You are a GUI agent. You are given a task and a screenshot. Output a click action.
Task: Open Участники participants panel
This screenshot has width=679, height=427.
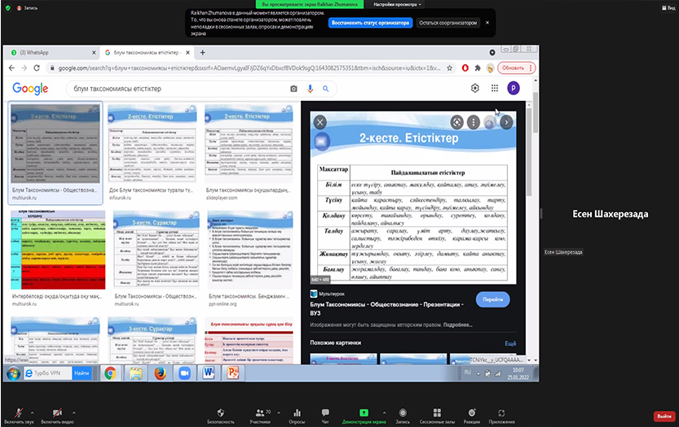(x=259, y=415)
